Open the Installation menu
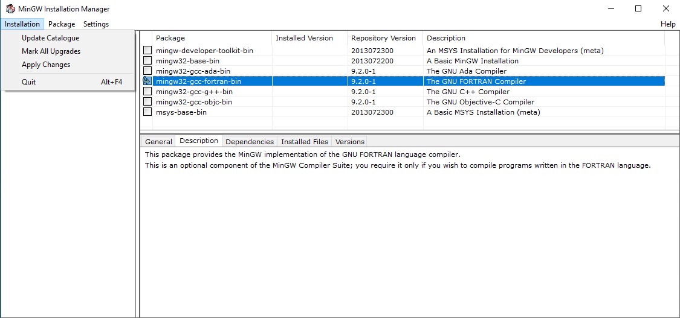Screen dimensions: 680x318 (x=22, y=24)
